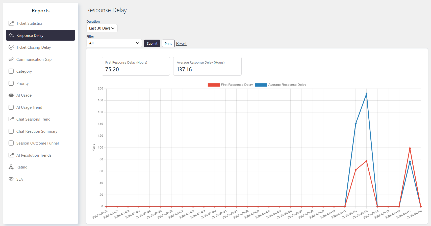Click the red First Response Delay swatch
Viewport: 431px width, 226px height.
214,85
